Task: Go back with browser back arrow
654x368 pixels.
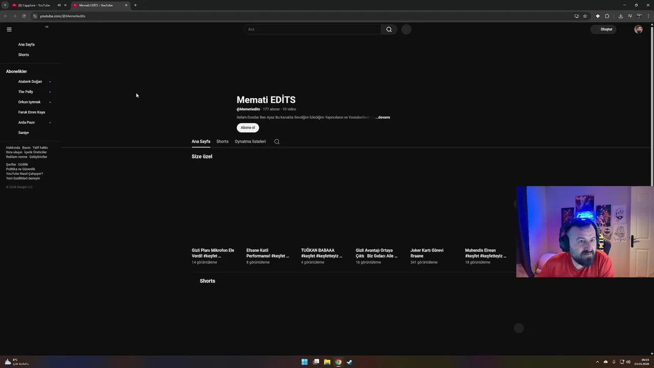Action: (6, 16)
